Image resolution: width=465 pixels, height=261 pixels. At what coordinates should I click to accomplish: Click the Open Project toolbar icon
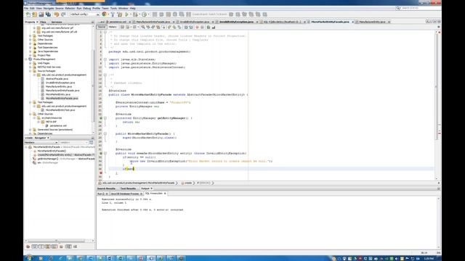41,14
